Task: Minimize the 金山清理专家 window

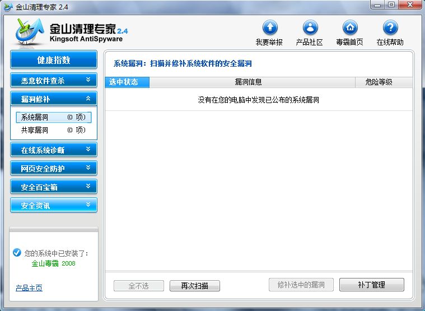Action: pos(378,5)
